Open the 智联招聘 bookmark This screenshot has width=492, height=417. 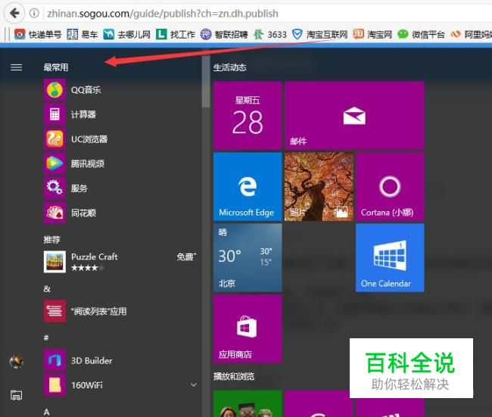[224, 34]
